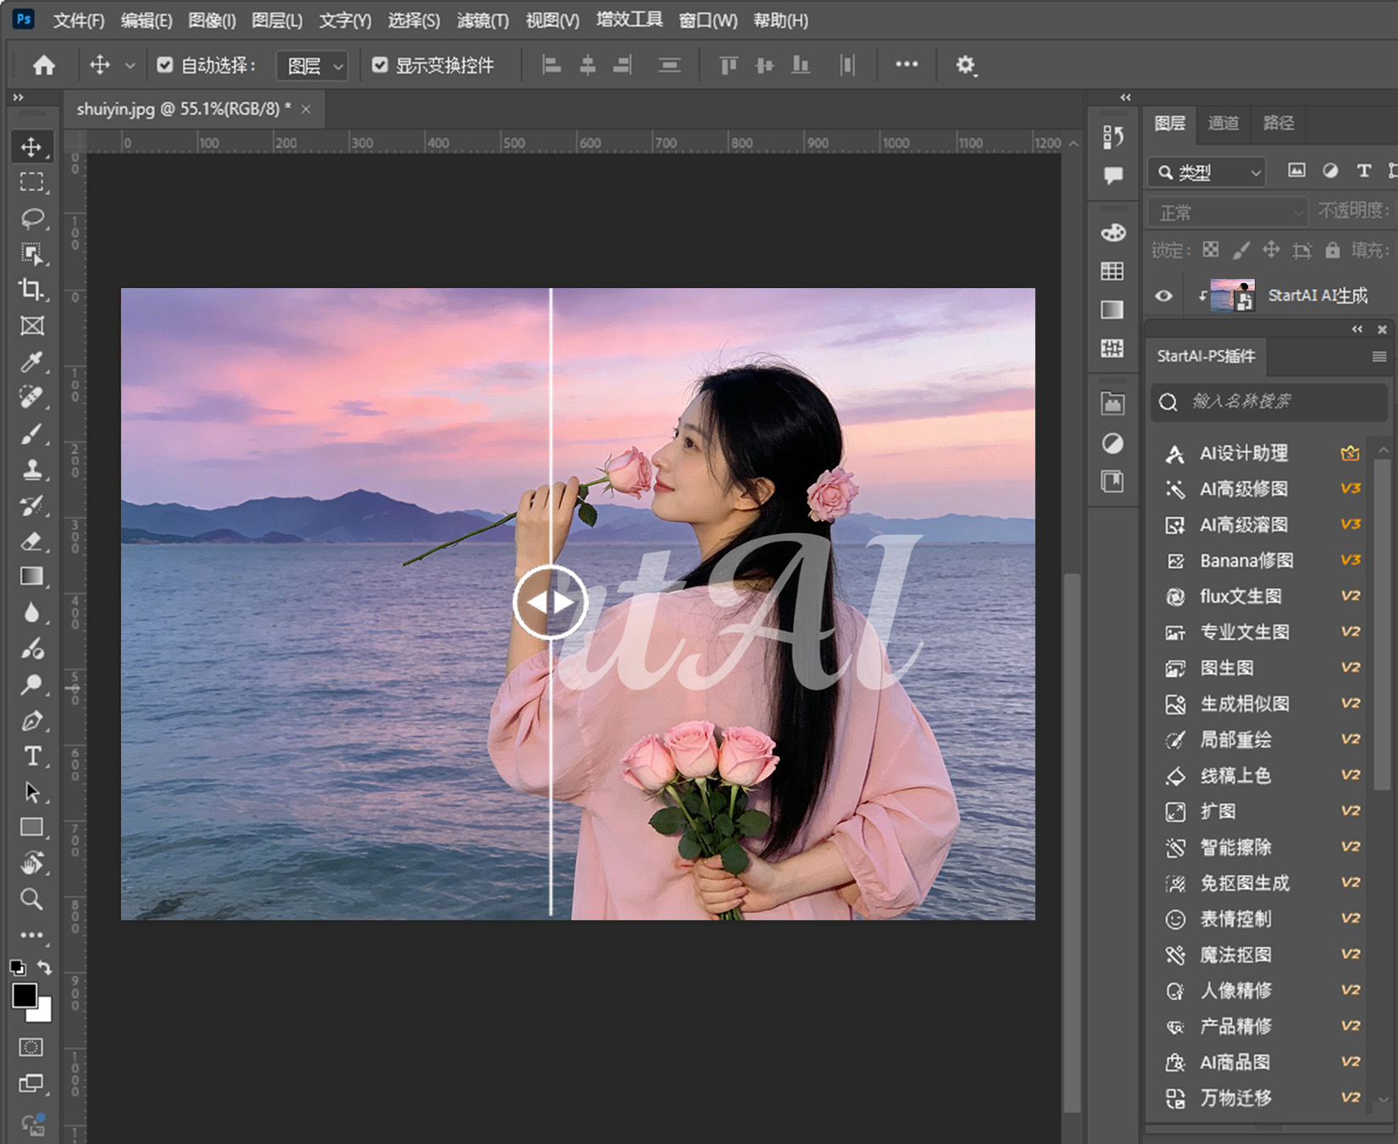Select the Horizontal Type tool
Viewport: 1398px width, 1144px height.
[31, 756]
